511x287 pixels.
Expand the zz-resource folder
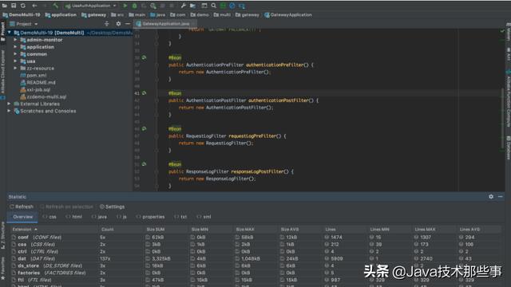(x=15, y=69)
